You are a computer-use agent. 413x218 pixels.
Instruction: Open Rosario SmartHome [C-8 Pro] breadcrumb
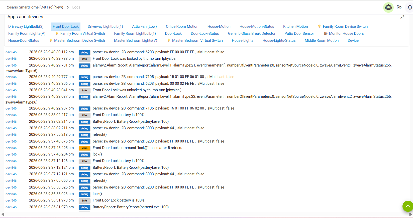tap(34, 7)
